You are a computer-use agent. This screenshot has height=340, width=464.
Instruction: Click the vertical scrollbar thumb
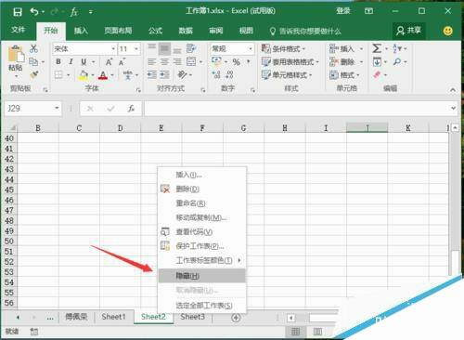coord(455,263)
